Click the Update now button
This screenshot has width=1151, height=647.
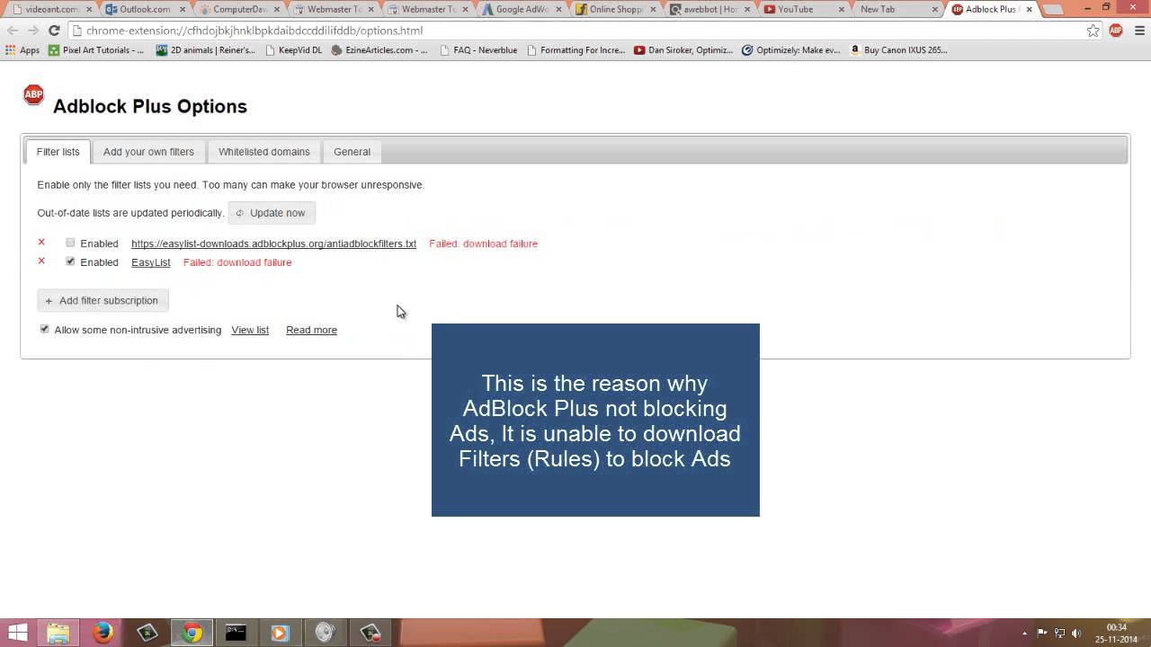coord(272,213)
